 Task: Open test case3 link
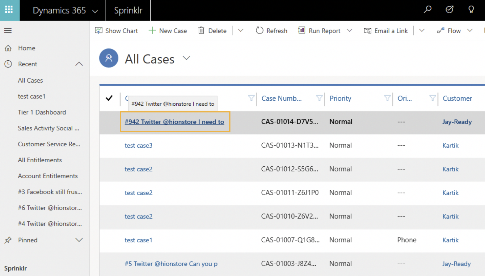tap(138, 145)
